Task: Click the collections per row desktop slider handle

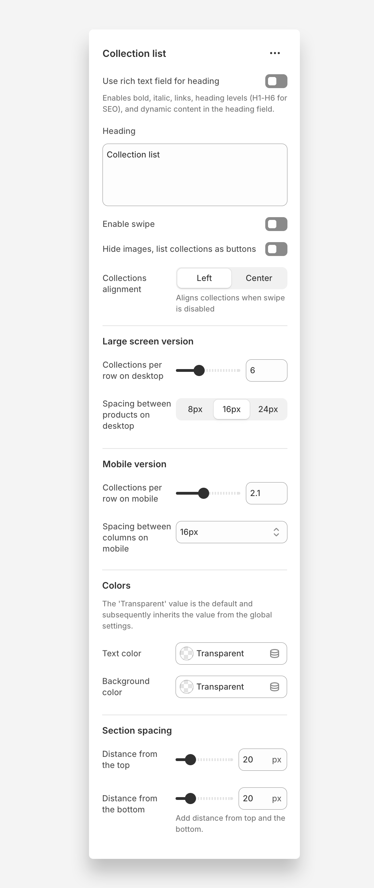Action: click(x=199, y=370)
